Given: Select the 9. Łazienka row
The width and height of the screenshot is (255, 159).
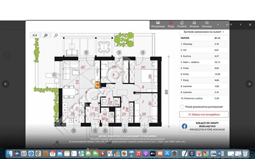Looking at the screenshot, I should coord(204,92).
